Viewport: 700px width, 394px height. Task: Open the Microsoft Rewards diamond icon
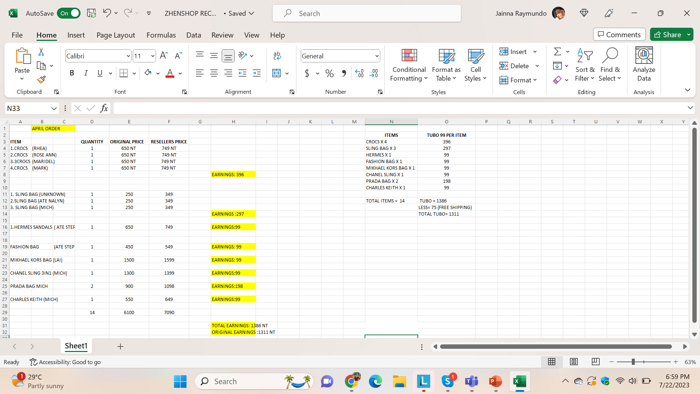pos(584,13)
